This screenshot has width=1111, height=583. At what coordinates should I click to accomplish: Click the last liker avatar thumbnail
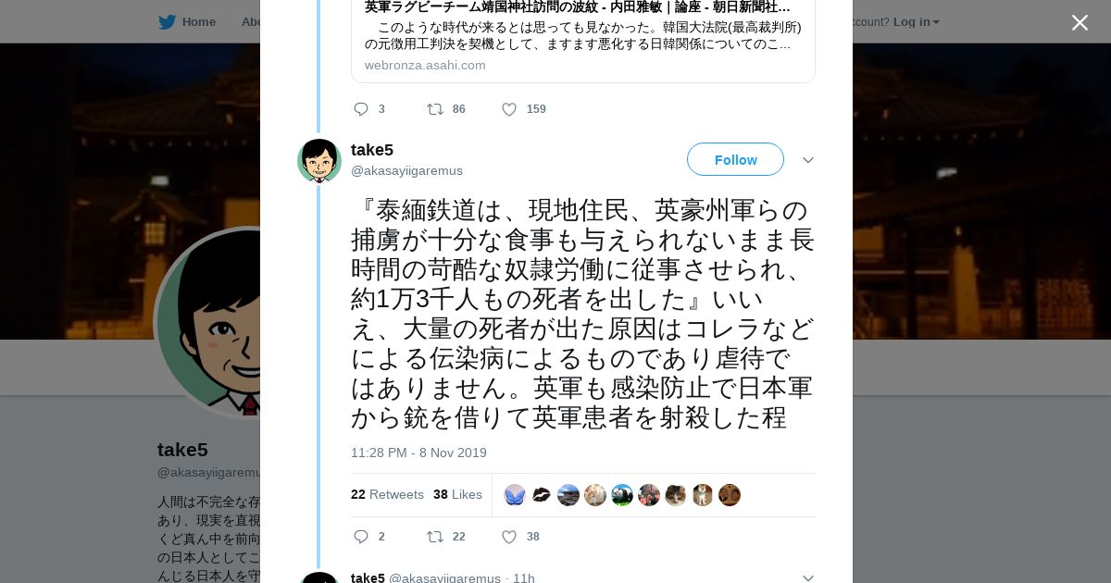tap(730, 495)
